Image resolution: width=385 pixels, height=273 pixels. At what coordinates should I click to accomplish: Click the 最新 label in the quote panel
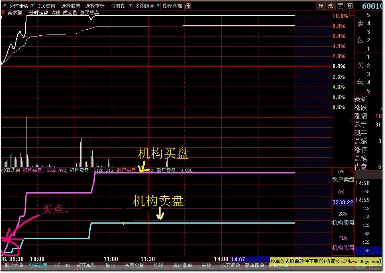coord(361,100)
